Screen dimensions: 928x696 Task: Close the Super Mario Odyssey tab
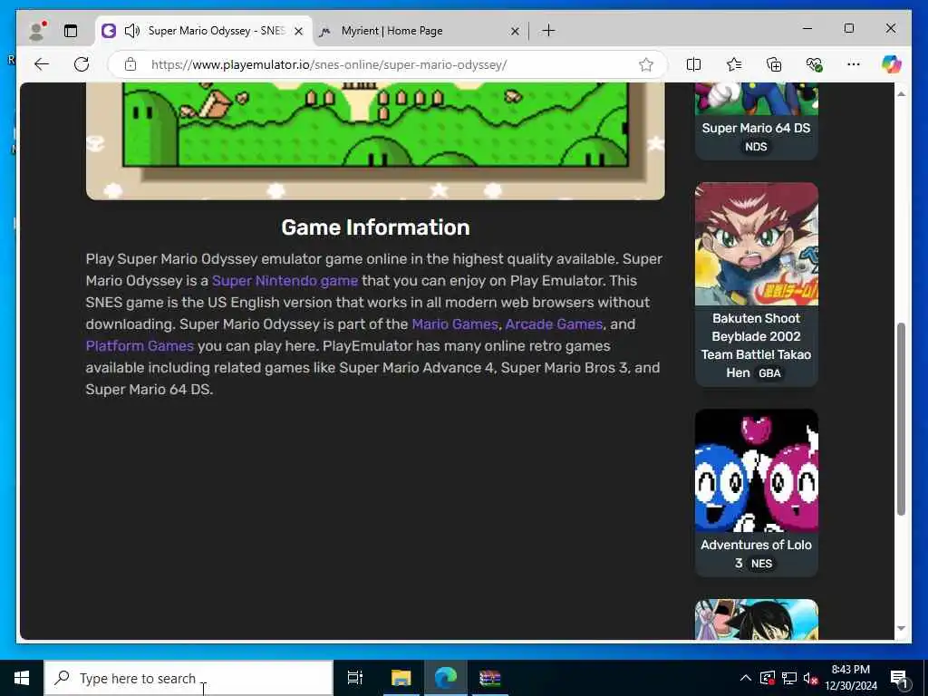(x=299, y=31)
